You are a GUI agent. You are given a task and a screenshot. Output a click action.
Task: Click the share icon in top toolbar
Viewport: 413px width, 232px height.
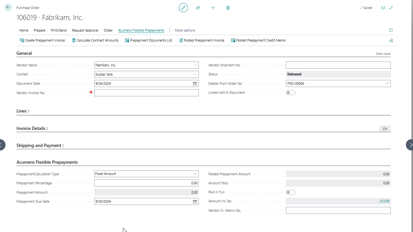pos(198,8)
